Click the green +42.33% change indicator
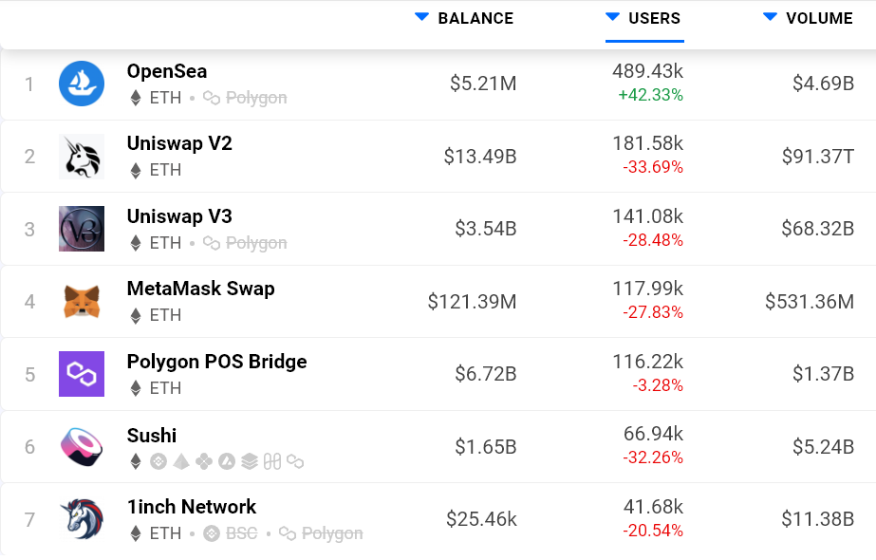 click(x=651, y=95)
